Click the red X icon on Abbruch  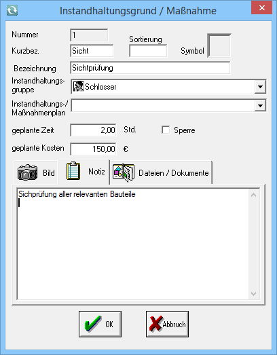(156, 324)
